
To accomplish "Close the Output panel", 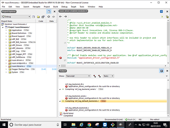I will [x=167, y=71].
